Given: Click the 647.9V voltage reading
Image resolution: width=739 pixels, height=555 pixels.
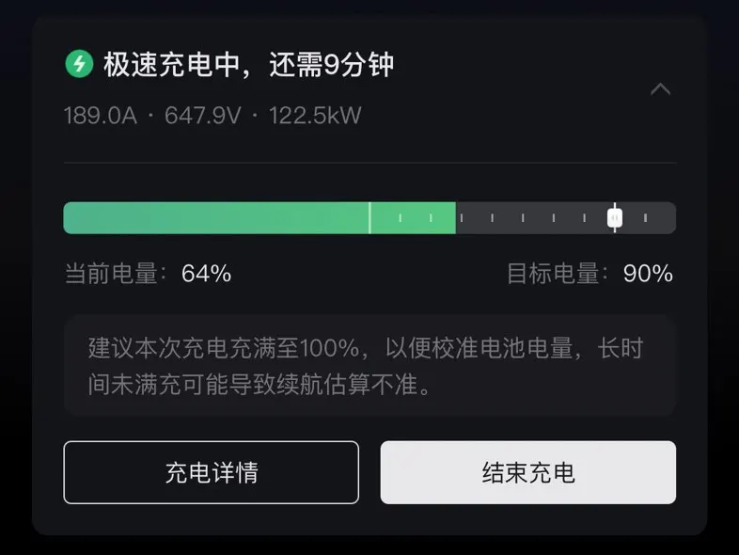Looking at the screenshot, I should (202, 116).
